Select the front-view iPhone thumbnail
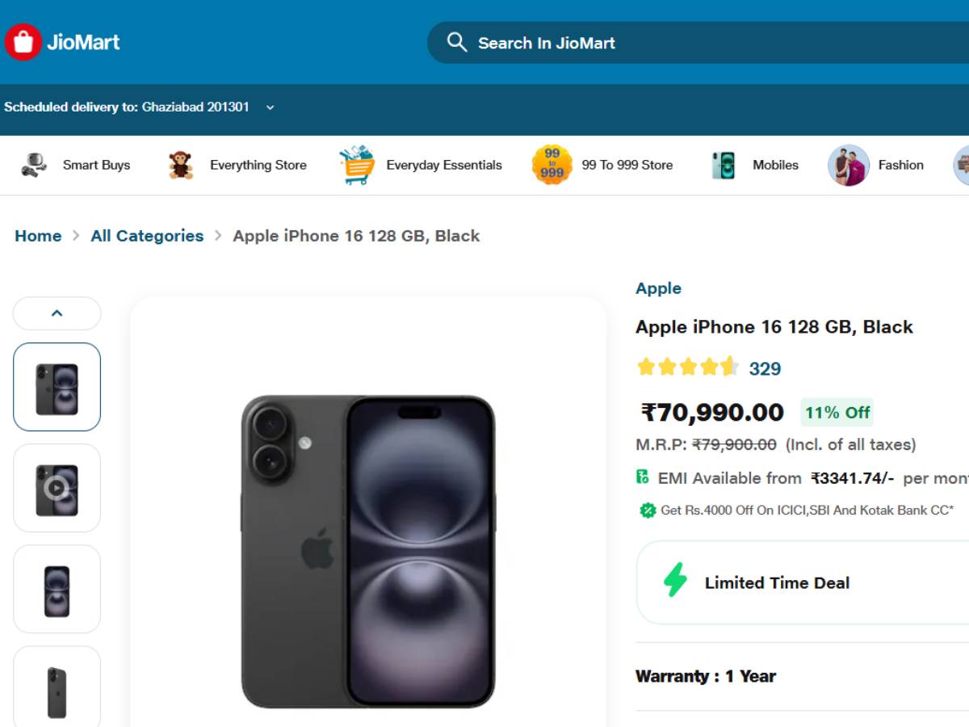This screenshot has width=969, height=727. pyautogui.click(x=57, y=589)
